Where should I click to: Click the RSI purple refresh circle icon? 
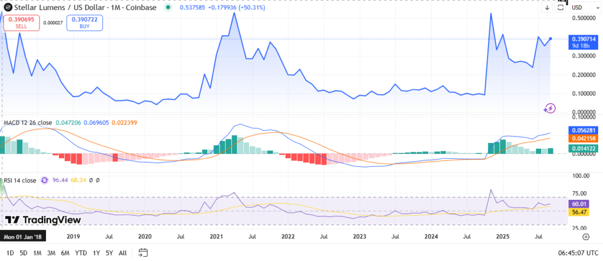45,180
